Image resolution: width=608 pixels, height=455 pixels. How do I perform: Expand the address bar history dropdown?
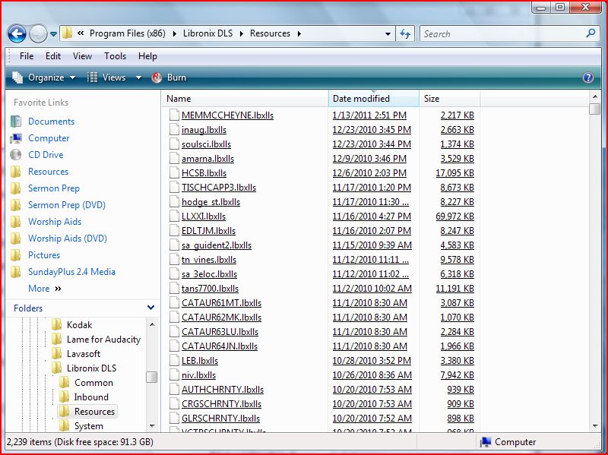[x=388, y=34]
